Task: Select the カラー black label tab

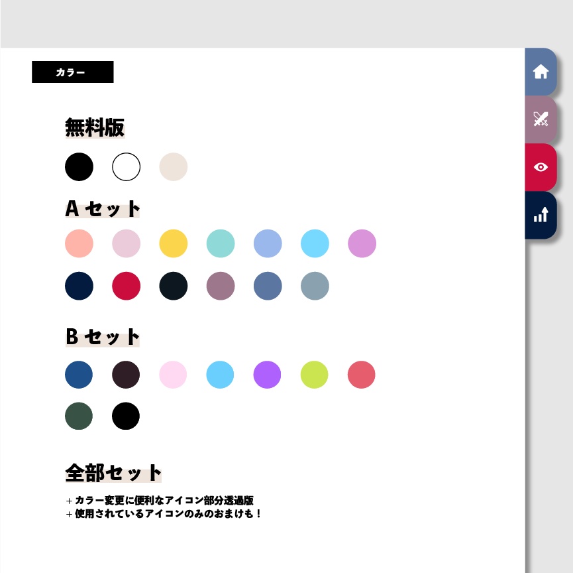Action: (x=73, y=72)
